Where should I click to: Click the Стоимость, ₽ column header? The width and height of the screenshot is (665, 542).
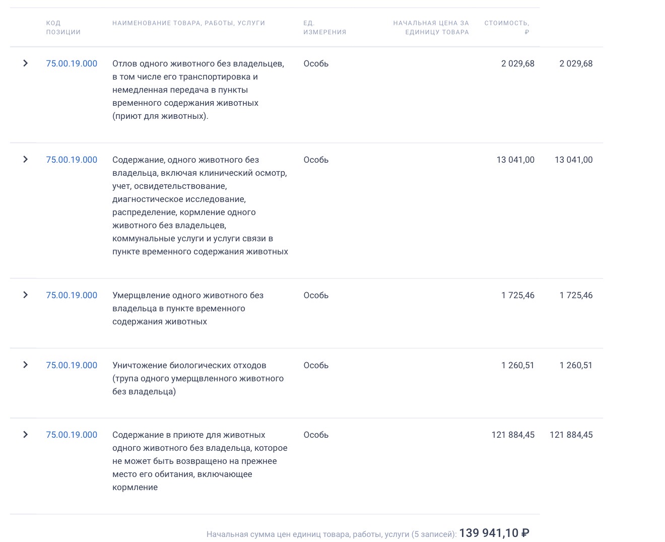point(506,28)
